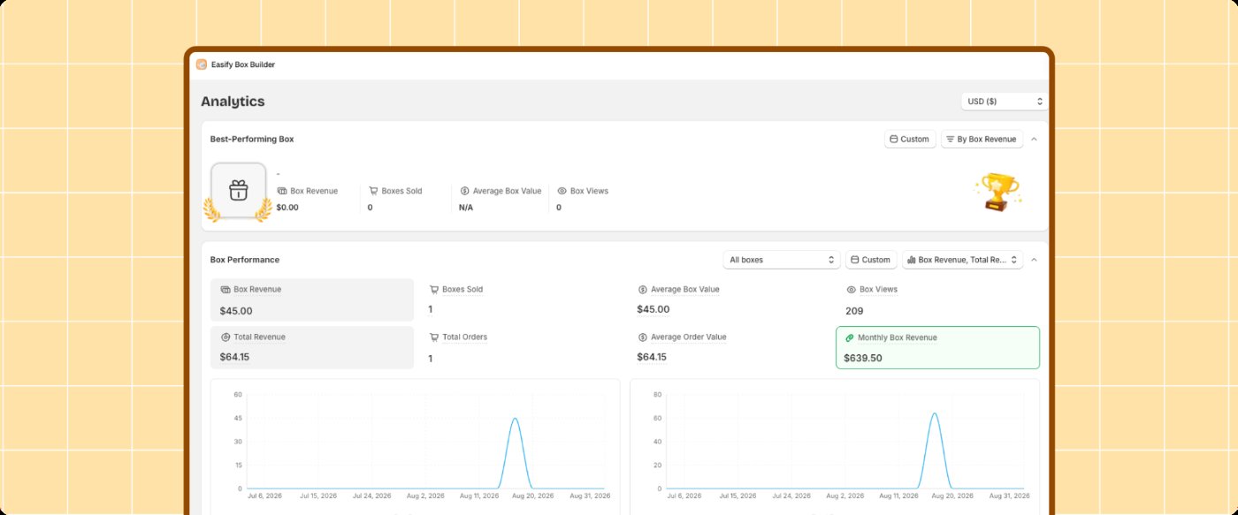Click the $639.50 value
This screenshot has width=1238, height=515.
[x=864, y=358]
